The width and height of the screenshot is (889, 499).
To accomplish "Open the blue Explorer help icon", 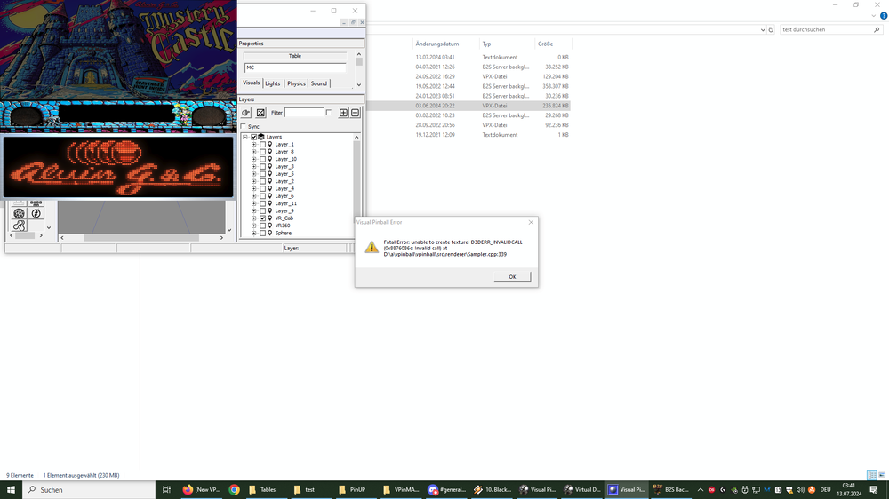I will coord(884,16).
